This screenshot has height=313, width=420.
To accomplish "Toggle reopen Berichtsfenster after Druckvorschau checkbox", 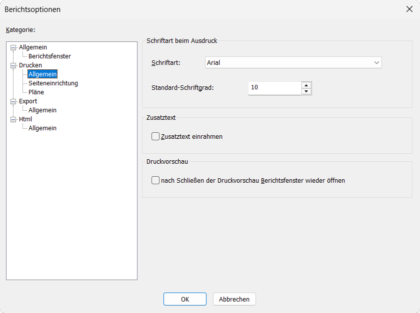I will 155,180.
